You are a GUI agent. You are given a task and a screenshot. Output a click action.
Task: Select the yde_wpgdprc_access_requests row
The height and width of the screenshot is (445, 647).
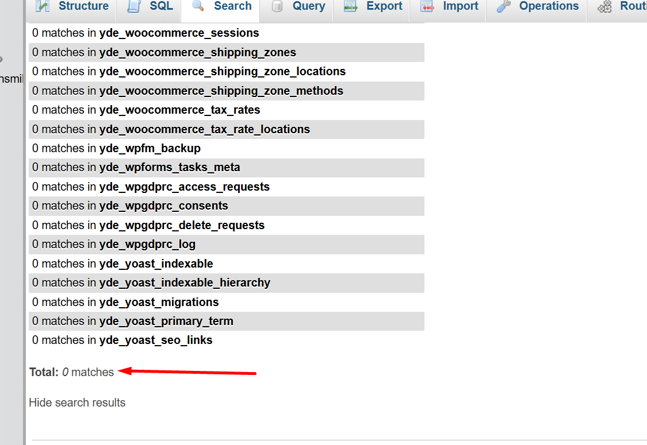click(227, 187)
